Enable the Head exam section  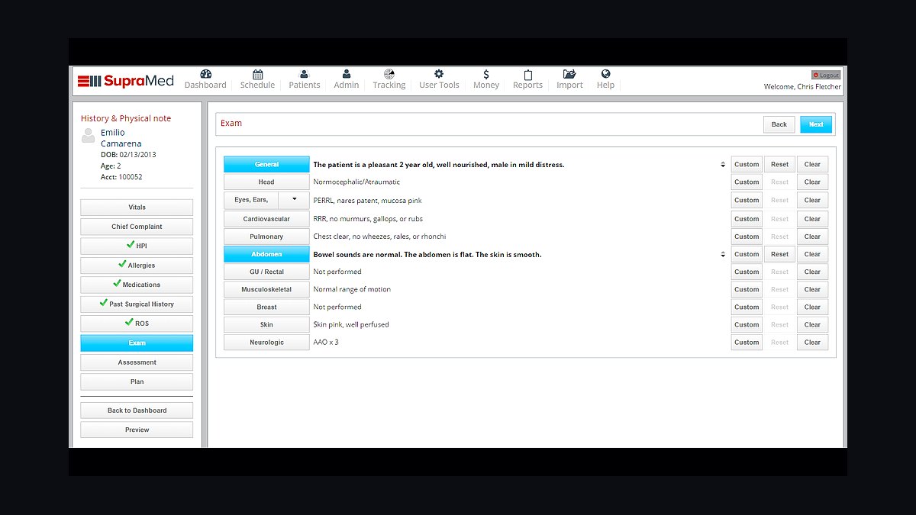coord(266,182)
